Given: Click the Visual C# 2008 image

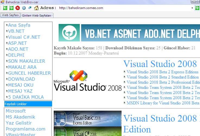Looking at the screenshot, I should (x=88, y=131).
